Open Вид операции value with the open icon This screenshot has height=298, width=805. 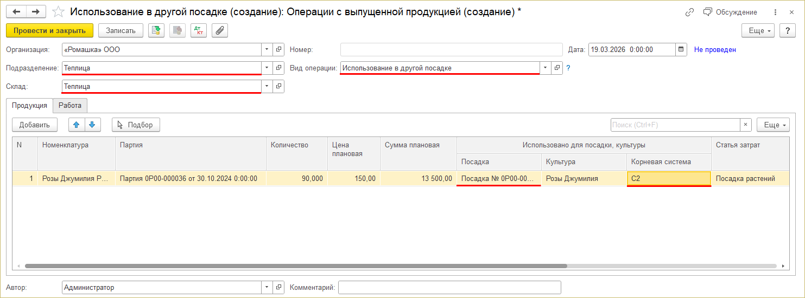tap(557, 68)
